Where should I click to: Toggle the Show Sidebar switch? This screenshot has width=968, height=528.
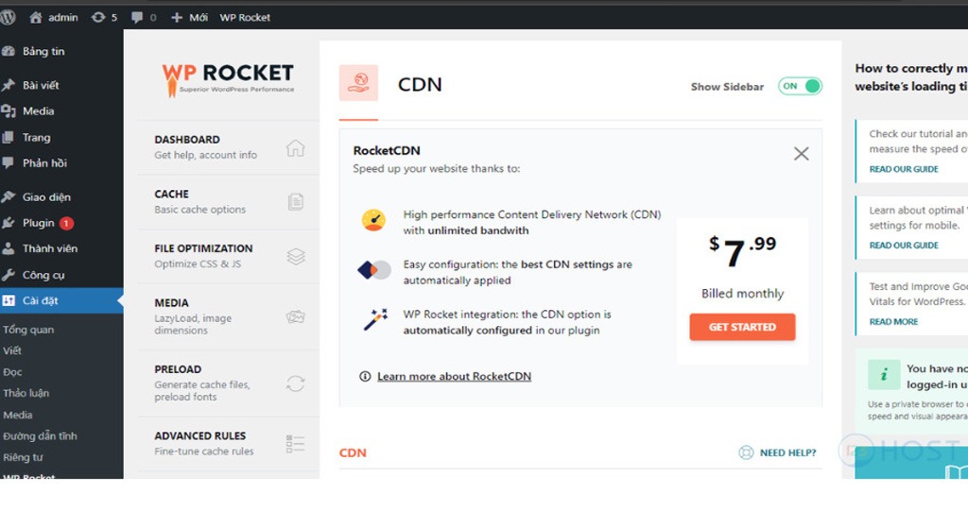coord(800,86)
